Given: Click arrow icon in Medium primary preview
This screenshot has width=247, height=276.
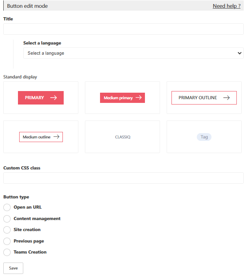Looking at the screenshot, I should (x=138, y=98).
